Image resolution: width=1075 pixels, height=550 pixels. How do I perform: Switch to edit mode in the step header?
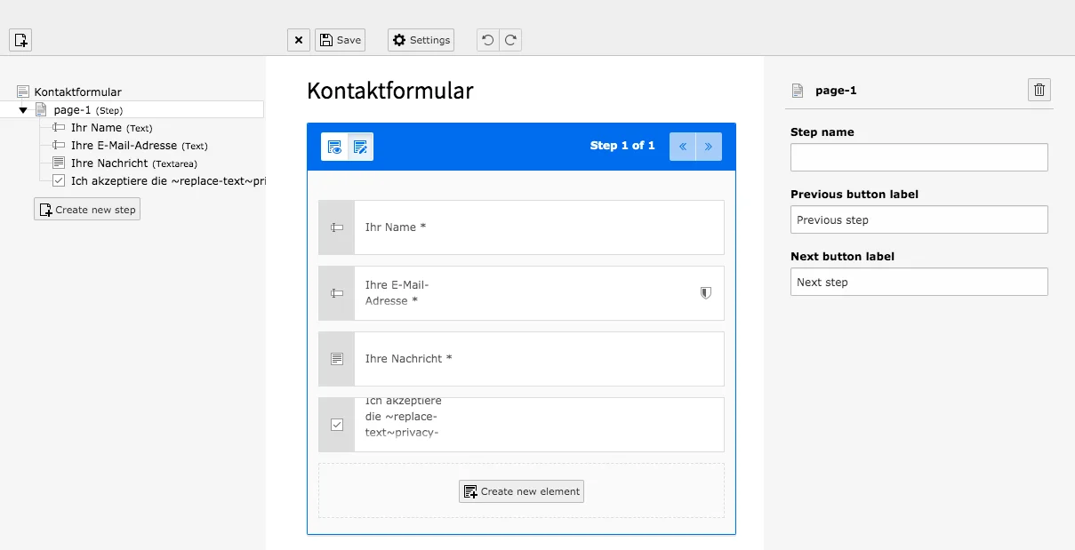pyautogui.click(x=359, y=146)
